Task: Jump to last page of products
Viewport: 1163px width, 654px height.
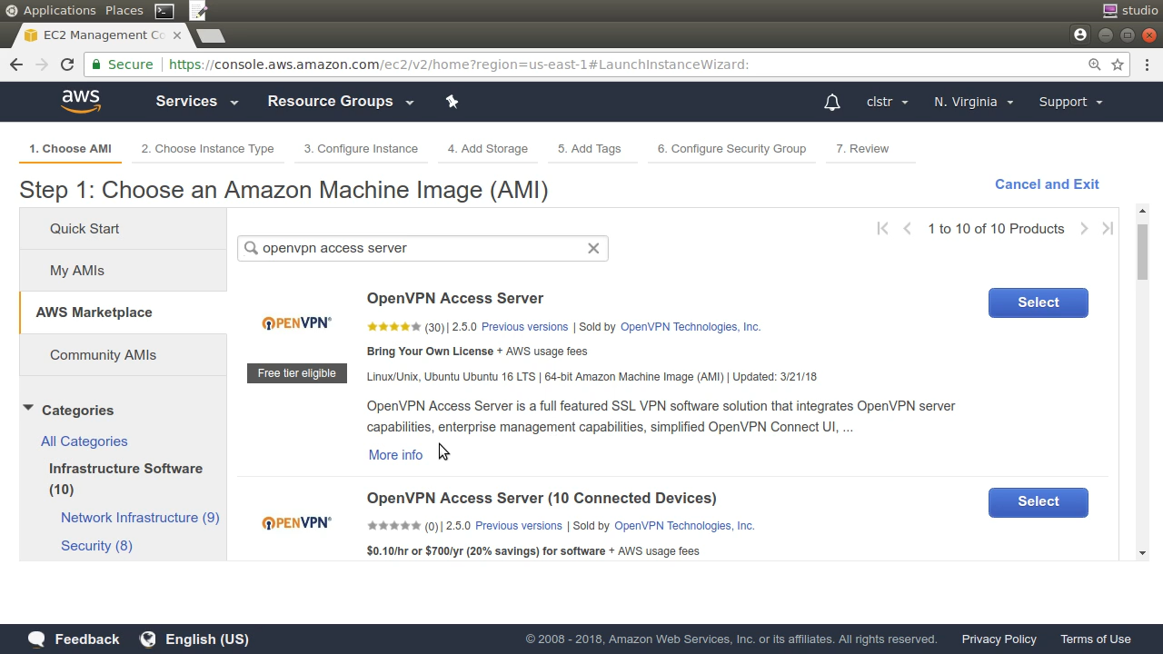Action: point(1108,229)
